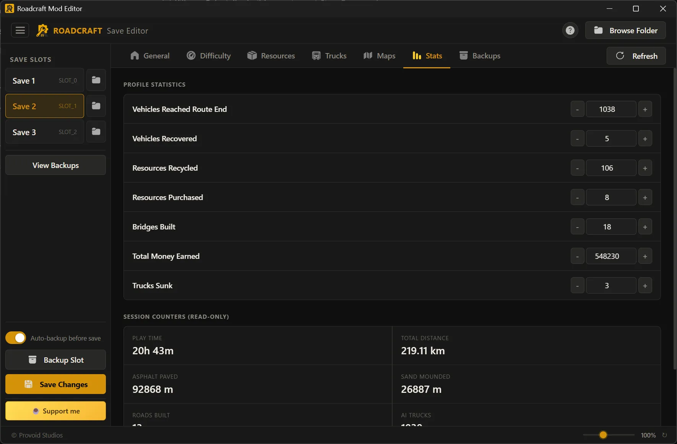Reset zoom with the reset icon
This screenshot has height=444, width=677.
click(664, 435)
